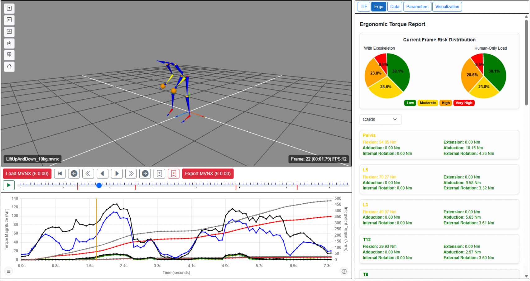Start playback with the green play button
Image resolution: width=530 pixels, height=281 pixels.
pos(9,185)
